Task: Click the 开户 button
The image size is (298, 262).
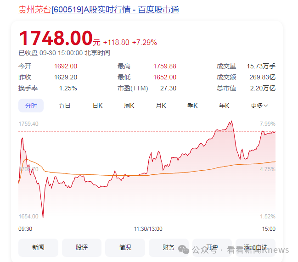Action: tap(212, 248)
